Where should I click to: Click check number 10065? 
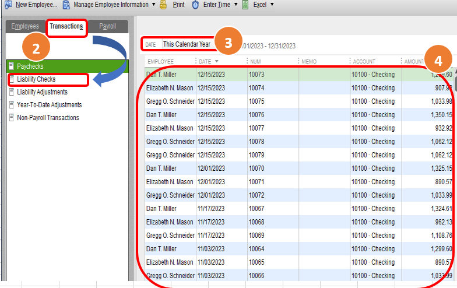256,262
